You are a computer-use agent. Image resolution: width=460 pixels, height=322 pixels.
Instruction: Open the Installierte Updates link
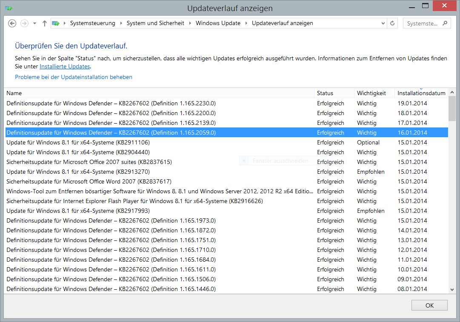click(65, 67)
